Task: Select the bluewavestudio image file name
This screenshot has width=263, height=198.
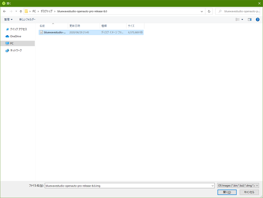Action: [x=55, y=32]
